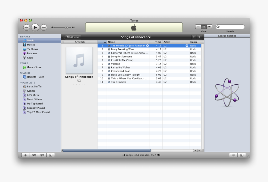
Task: Go back to All Albums
Action: pyautogui.click(x=72, y=37)
